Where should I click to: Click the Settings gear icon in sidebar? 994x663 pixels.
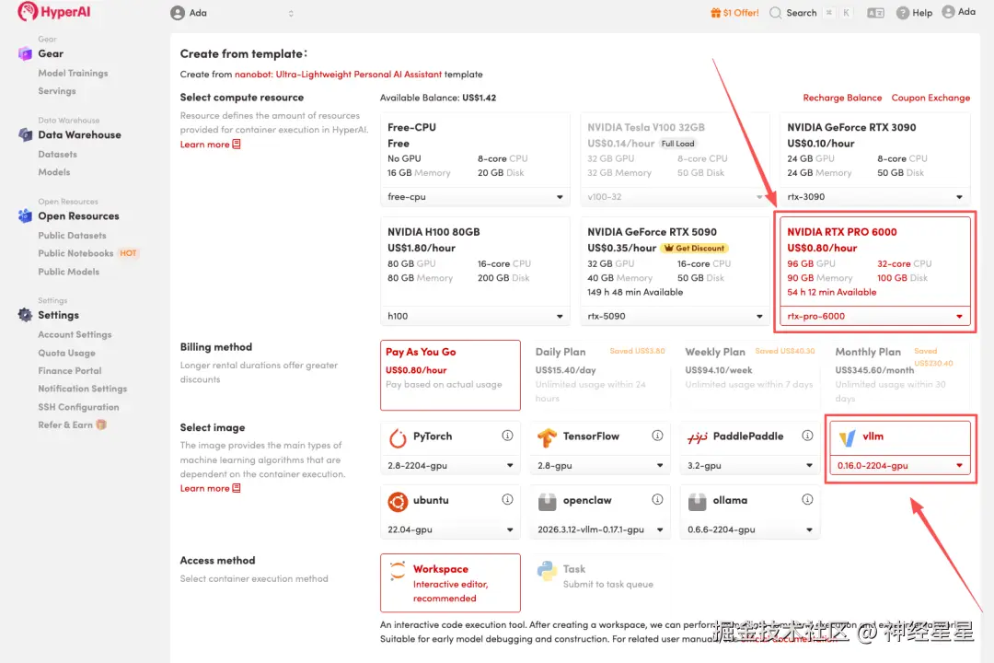(x=25, y=315)
